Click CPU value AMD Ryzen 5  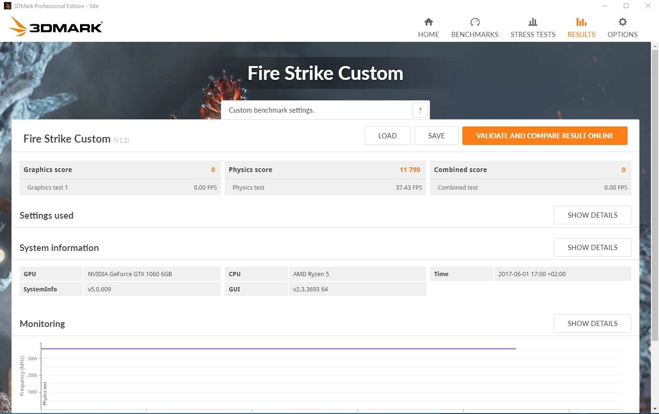[311, 274]
